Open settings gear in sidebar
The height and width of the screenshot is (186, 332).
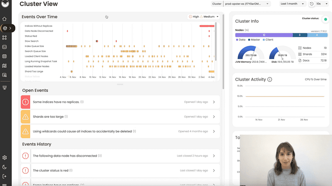click(x=5, y=157)
